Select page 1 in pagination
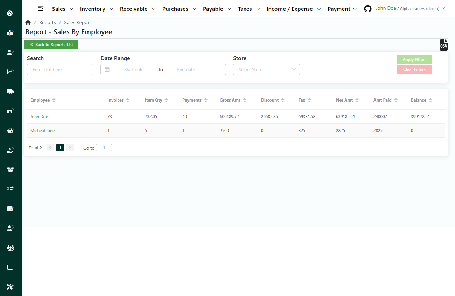Screen dimensions: 455x296 tap(60, 148)
